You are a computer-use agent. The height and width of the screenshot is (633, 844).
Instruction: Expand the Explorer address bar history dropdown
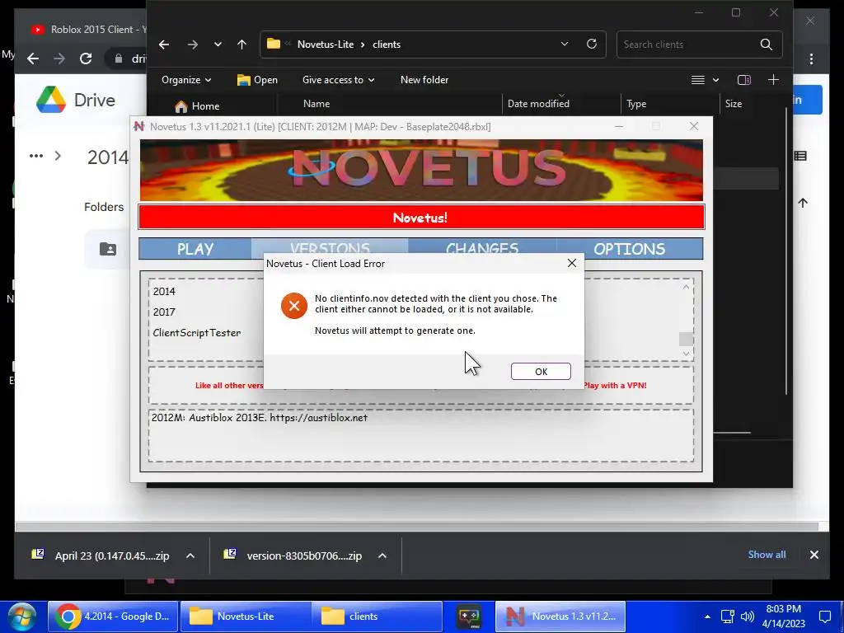564,45
